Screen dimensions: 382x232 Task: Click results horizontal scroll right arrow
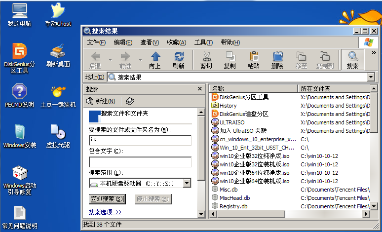click(x=366, y=214)
